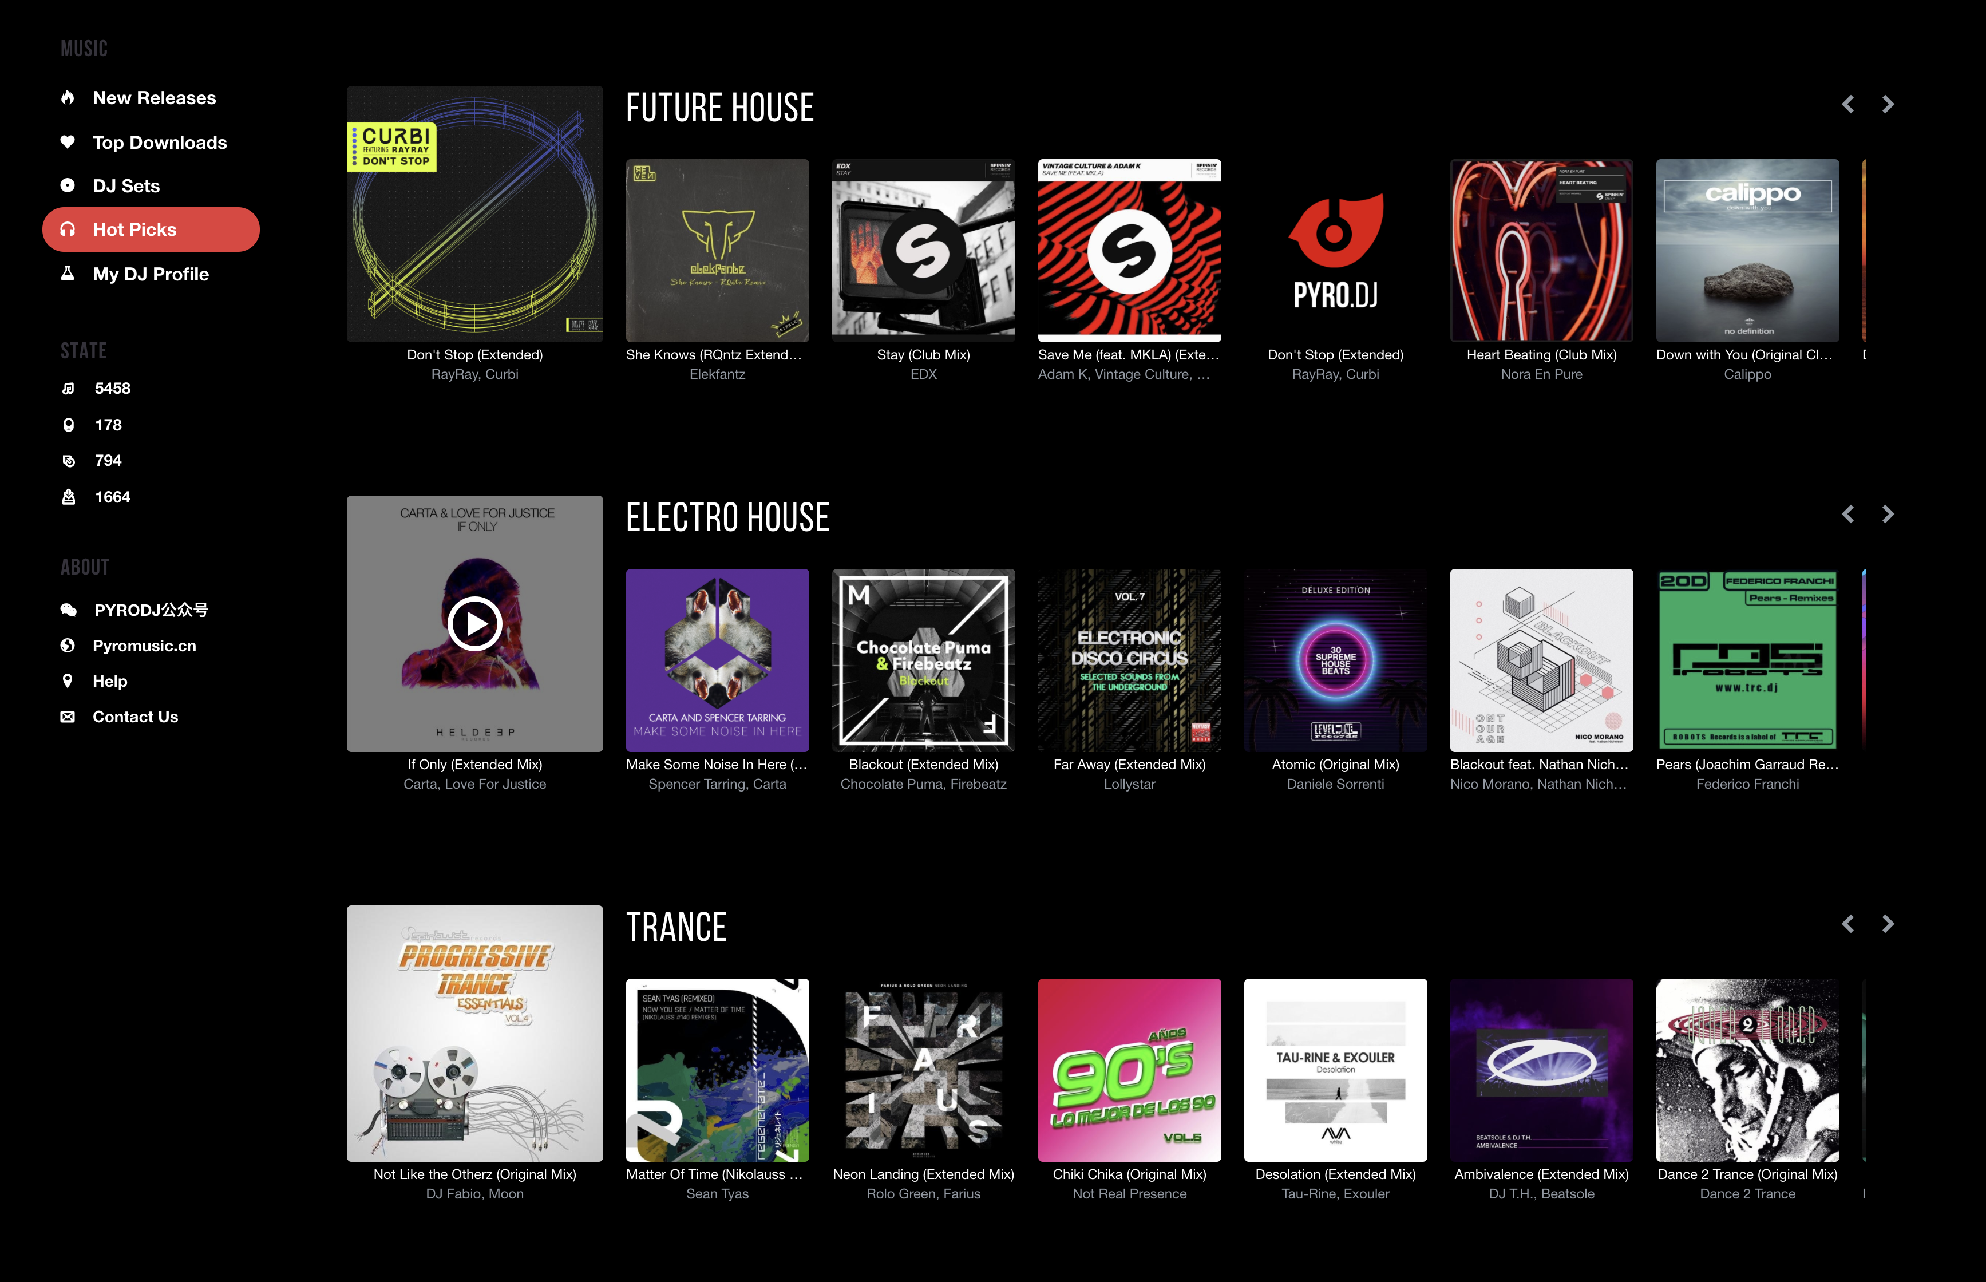Click 'Atomic (Original Mix)' track title
This screenshot has height=1282, width=1986.
pos(1335,764)
